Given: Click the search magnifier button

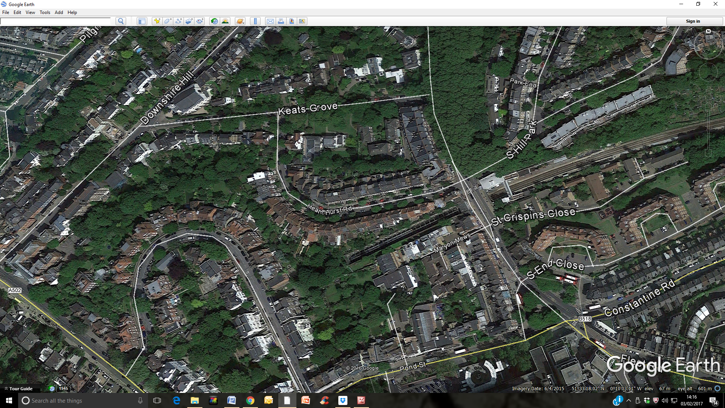Looking at the screenshot, I should 121,21.
